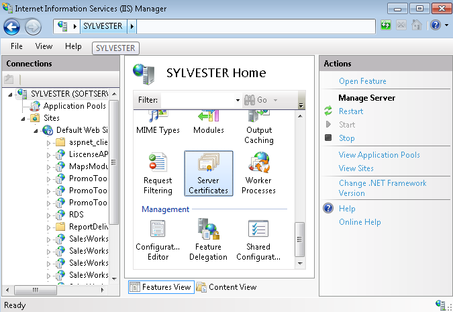This screenshot has height=312, width=453.
Task: Click the black Stop square icon in Actions
Action: pos(328,138)
